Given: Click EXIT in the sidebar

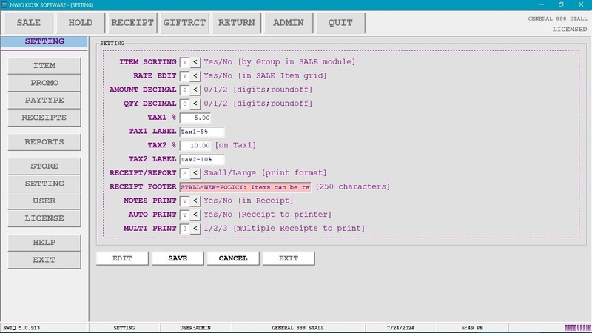Looking at the screenshot, I should click(x=44, y=260).
